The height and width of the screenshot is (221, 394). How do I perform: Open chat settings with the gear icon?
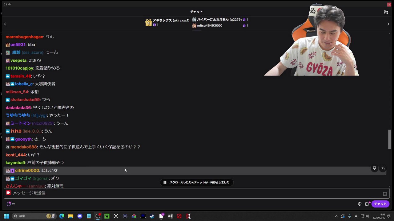coord(367,204)
